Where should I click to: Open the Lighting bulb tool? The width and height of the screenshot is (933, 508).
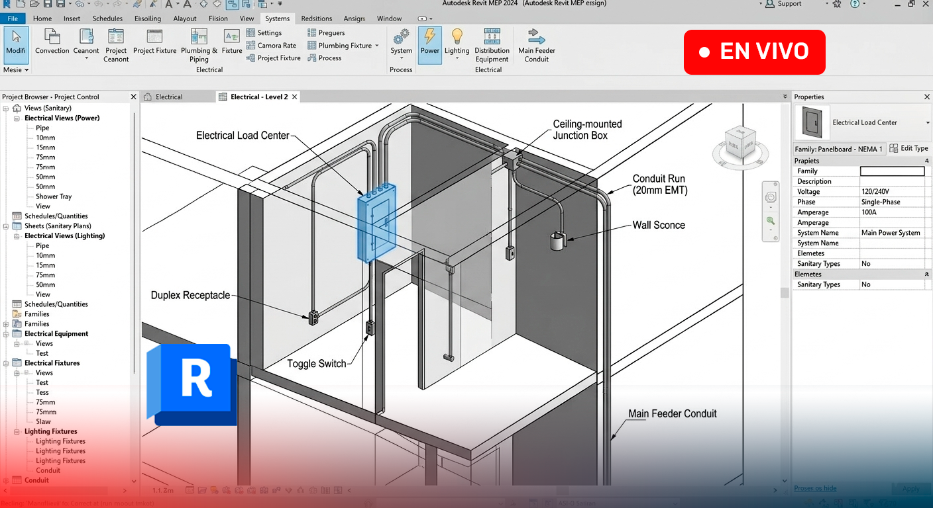(457, 44)
